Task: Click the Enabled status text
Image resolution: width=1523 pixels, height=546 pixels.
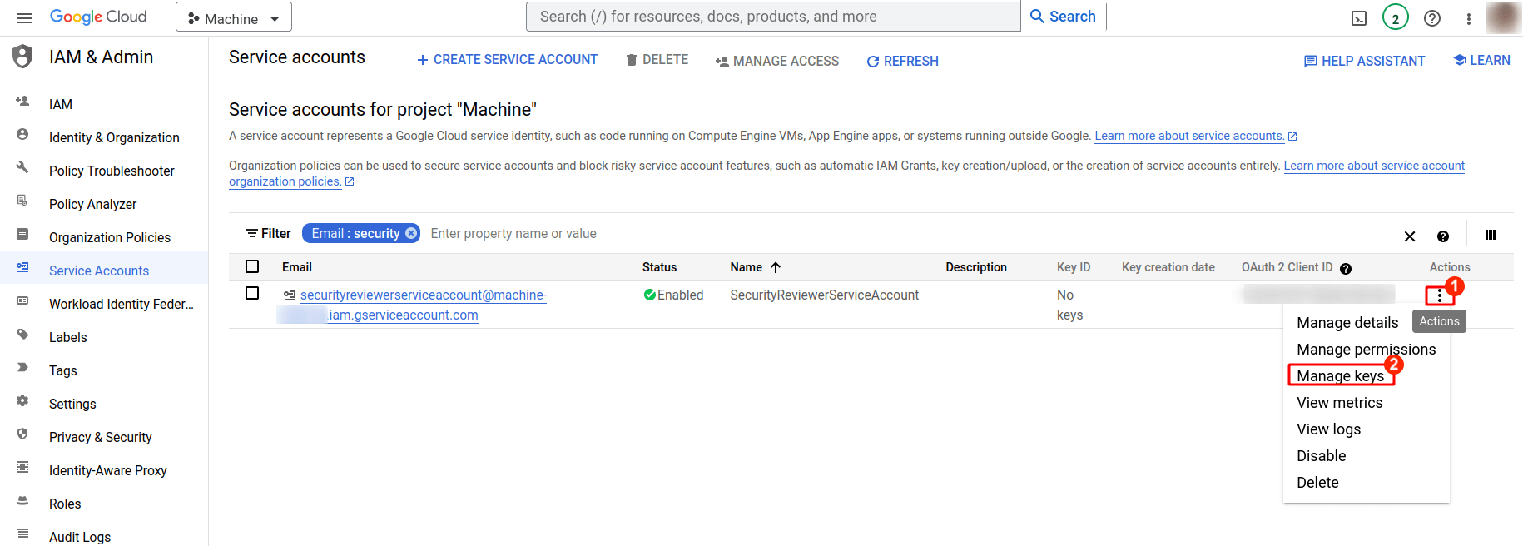Action: pyautogui.click(x=680, y=295)
